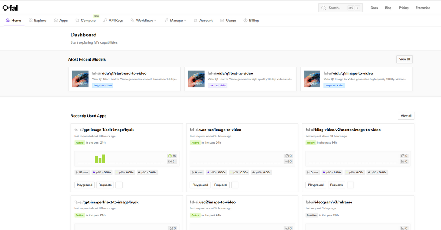Click thumbnail of vidu q1 image-to-video model
The height and width of the screenshot is (230, 441).
(312, 79)
